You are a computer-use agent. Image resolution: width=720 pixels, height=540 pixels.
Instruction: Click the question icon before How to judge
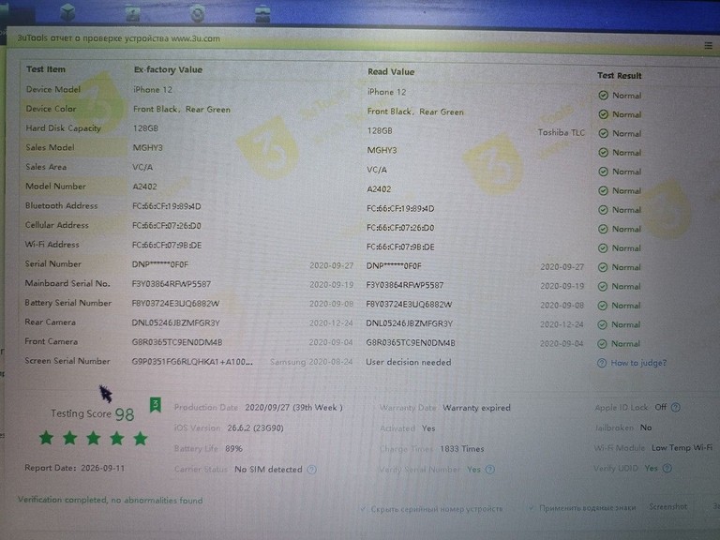tap(602, 363)
